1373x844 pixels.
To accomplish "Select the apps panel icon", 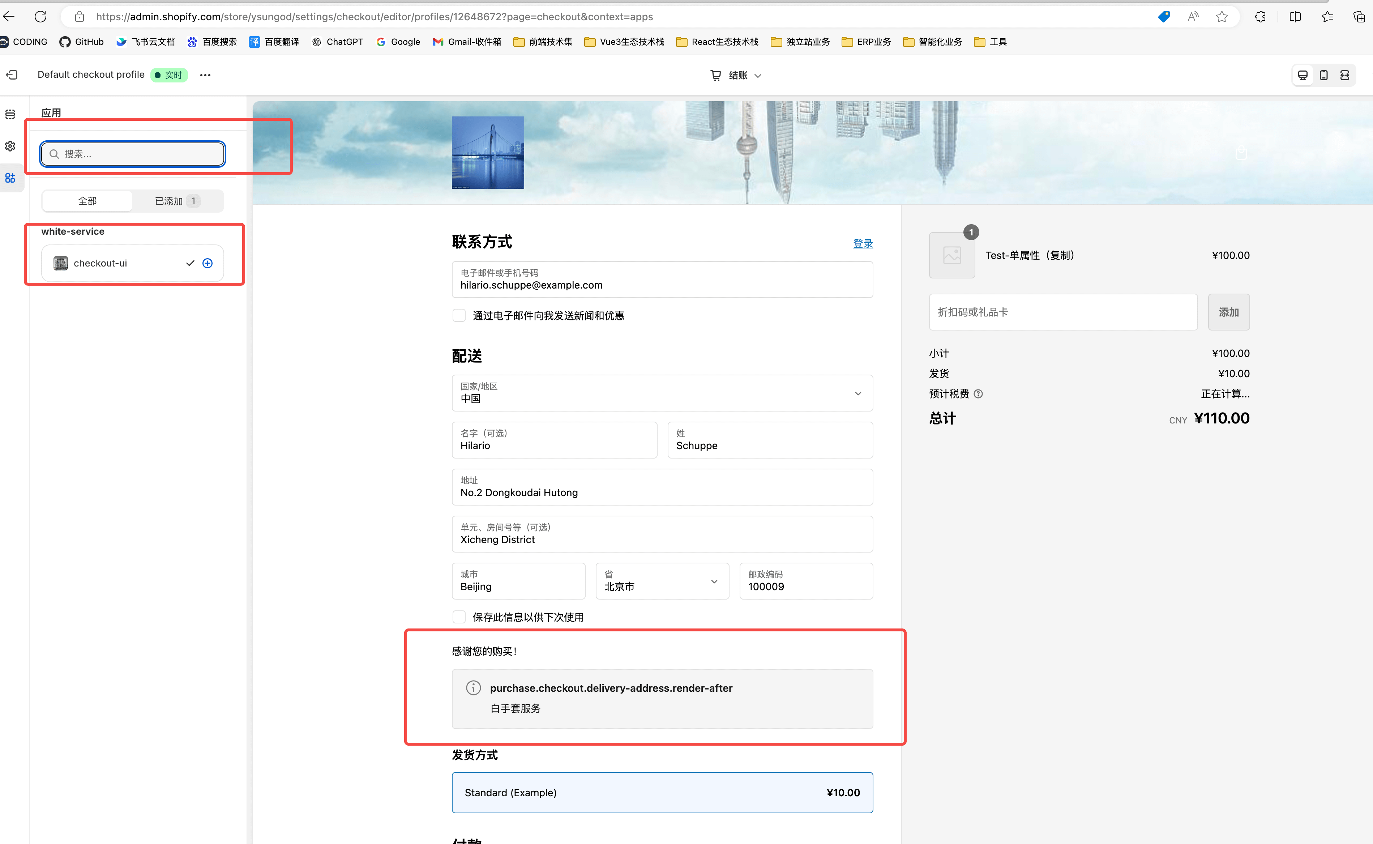I will click(x=10, y=178).
